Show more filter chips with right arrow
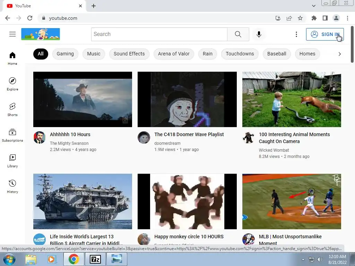The width and height of the screenshot is (355, 266). tap(339, 54)
